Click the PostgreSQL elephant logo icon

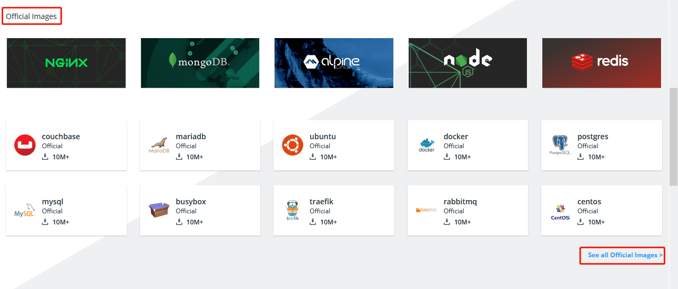click(560, 145)
